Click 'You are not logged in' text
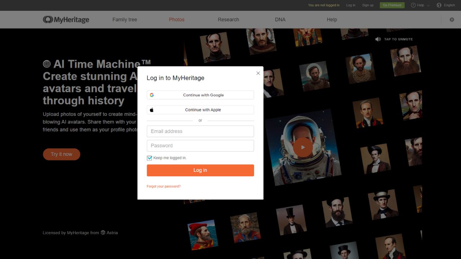The width and height of the screenshot is (461, 259). tap(324, 5)
